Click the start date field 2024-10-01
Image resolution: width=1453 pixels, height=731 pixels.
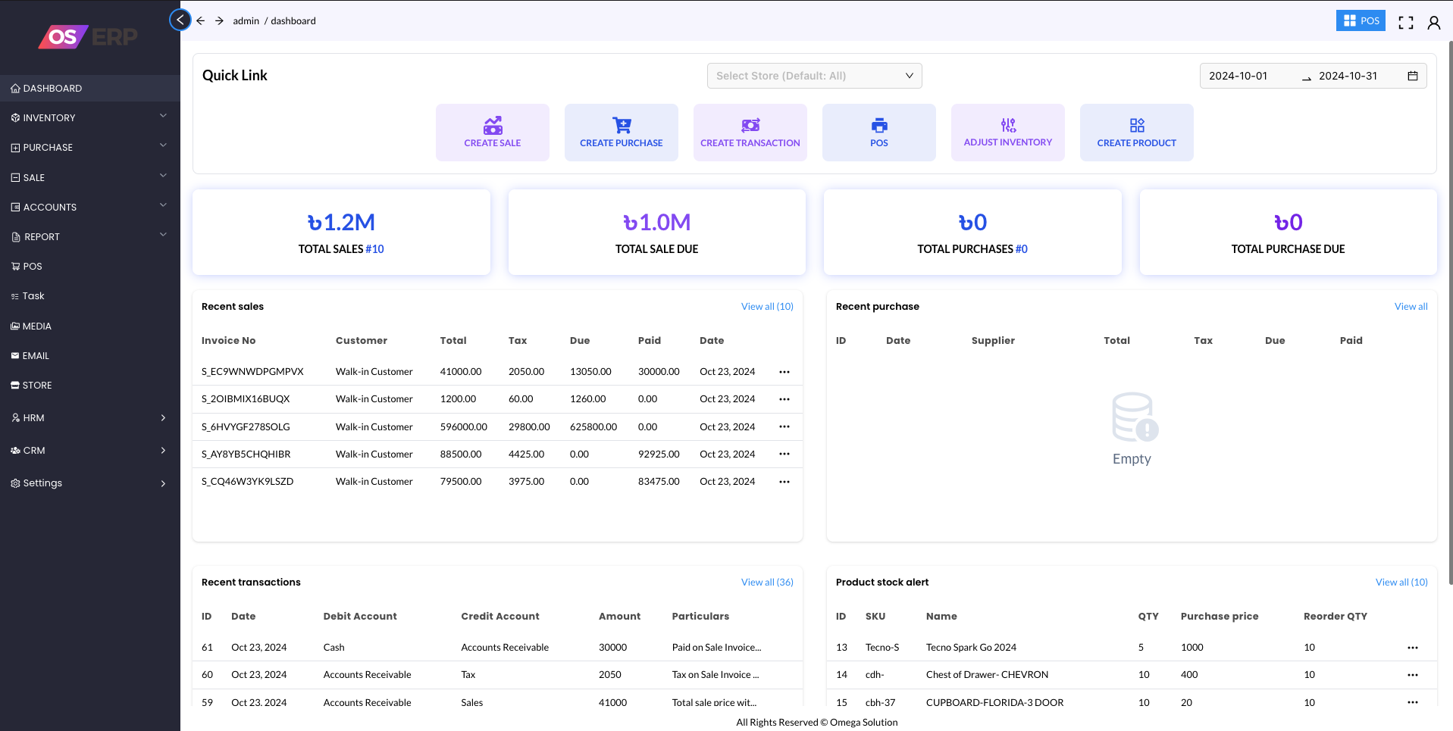(1238, 76)
